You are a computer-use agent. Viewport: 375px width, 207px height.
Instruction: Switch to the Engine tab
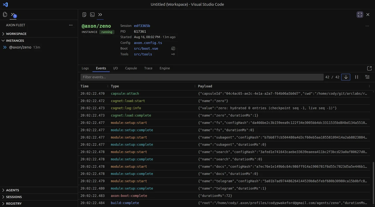[165, 68]
